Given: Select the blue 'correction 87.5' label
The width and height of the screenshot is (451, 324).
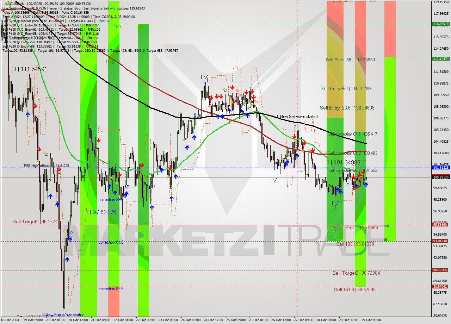Looking at the screenshot, I should point(111,289).
